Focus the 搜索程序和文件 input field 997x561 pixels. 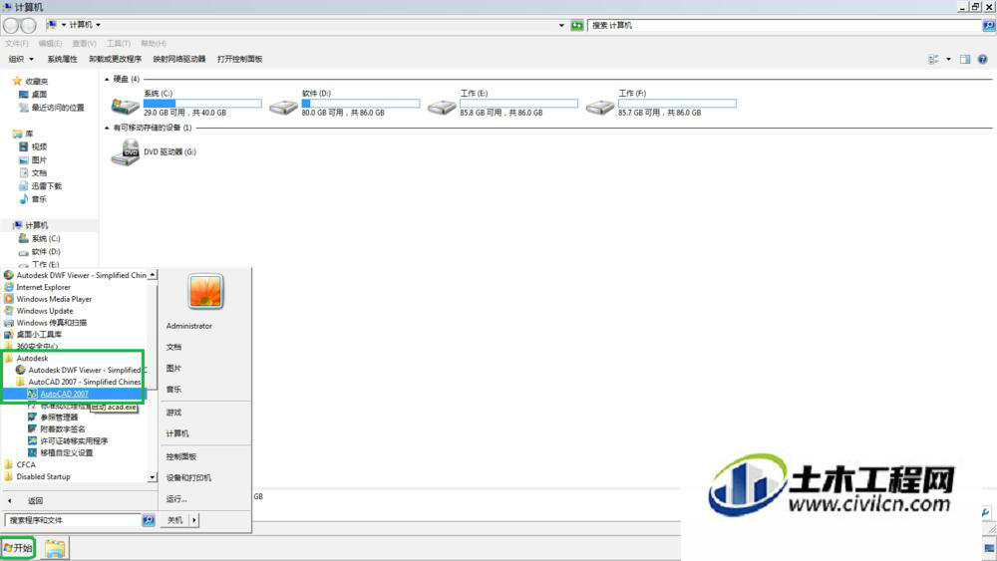click(x=73, y=520)
